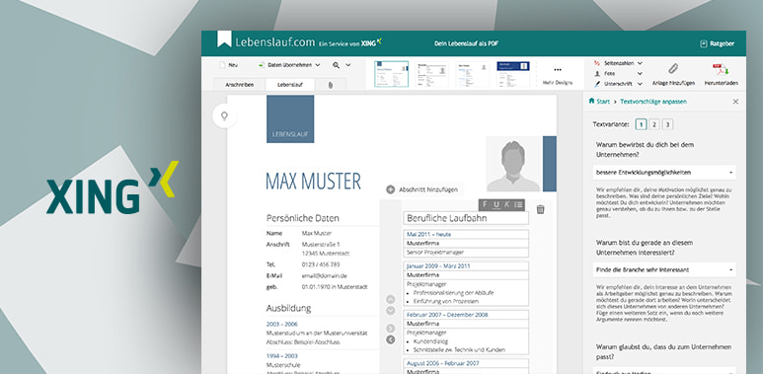
Task: Edit the Berufliche Laufbahn heading field
Action: pos(466,218)
